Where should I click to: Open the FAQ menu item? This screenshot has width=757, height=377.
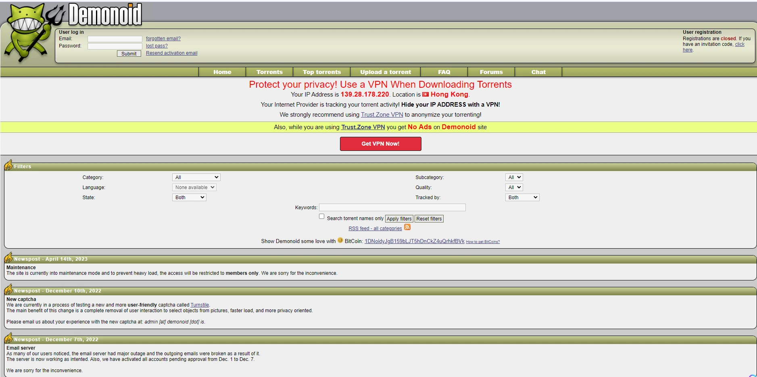point(444,72)
